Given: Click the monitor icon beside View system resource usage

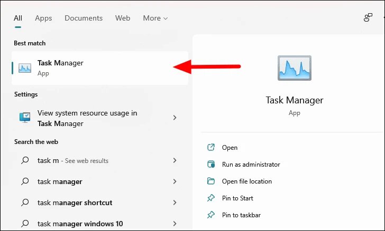Looking at the screenshot, I should point(25,118).
